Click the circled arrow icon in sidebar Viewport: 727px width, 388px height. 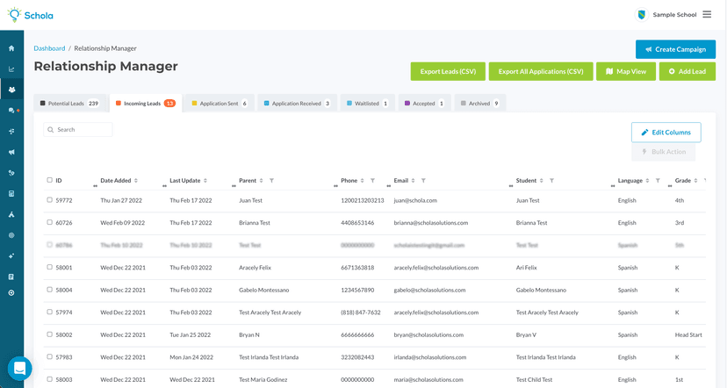coord(11,293)
